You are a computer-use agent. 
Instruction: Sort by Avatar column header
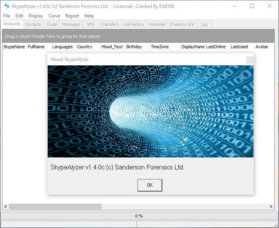tap(264, 47)
